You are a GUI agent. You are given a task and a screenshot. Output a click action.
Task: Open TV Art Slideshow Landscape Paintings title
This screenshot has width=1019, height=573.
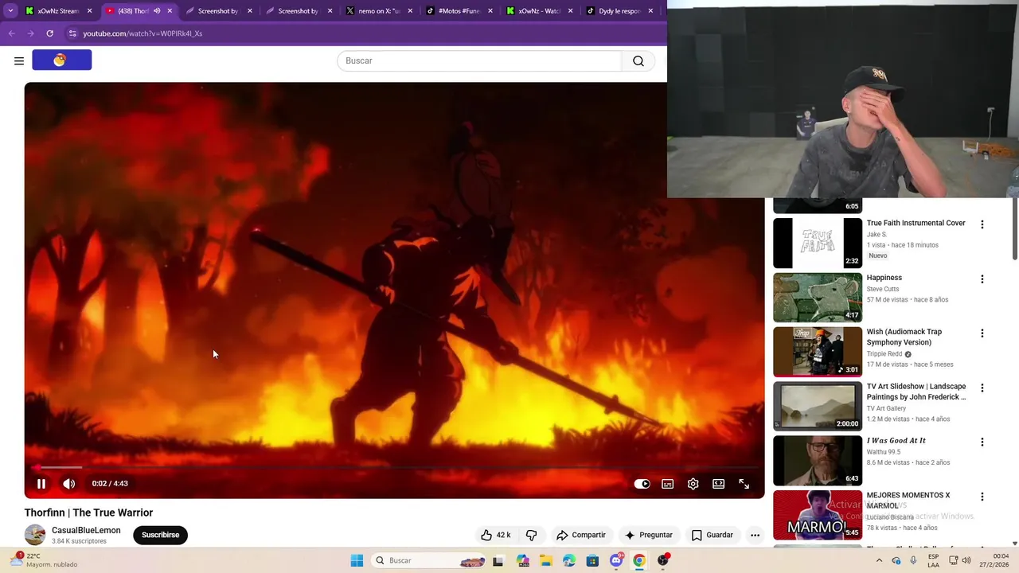click(x=916, y=392)
